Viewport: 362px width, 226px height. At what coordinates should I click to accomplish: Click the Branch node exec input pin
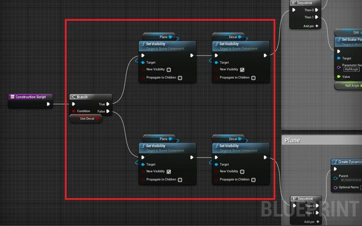pyautogui.click(x=73, y=104)
